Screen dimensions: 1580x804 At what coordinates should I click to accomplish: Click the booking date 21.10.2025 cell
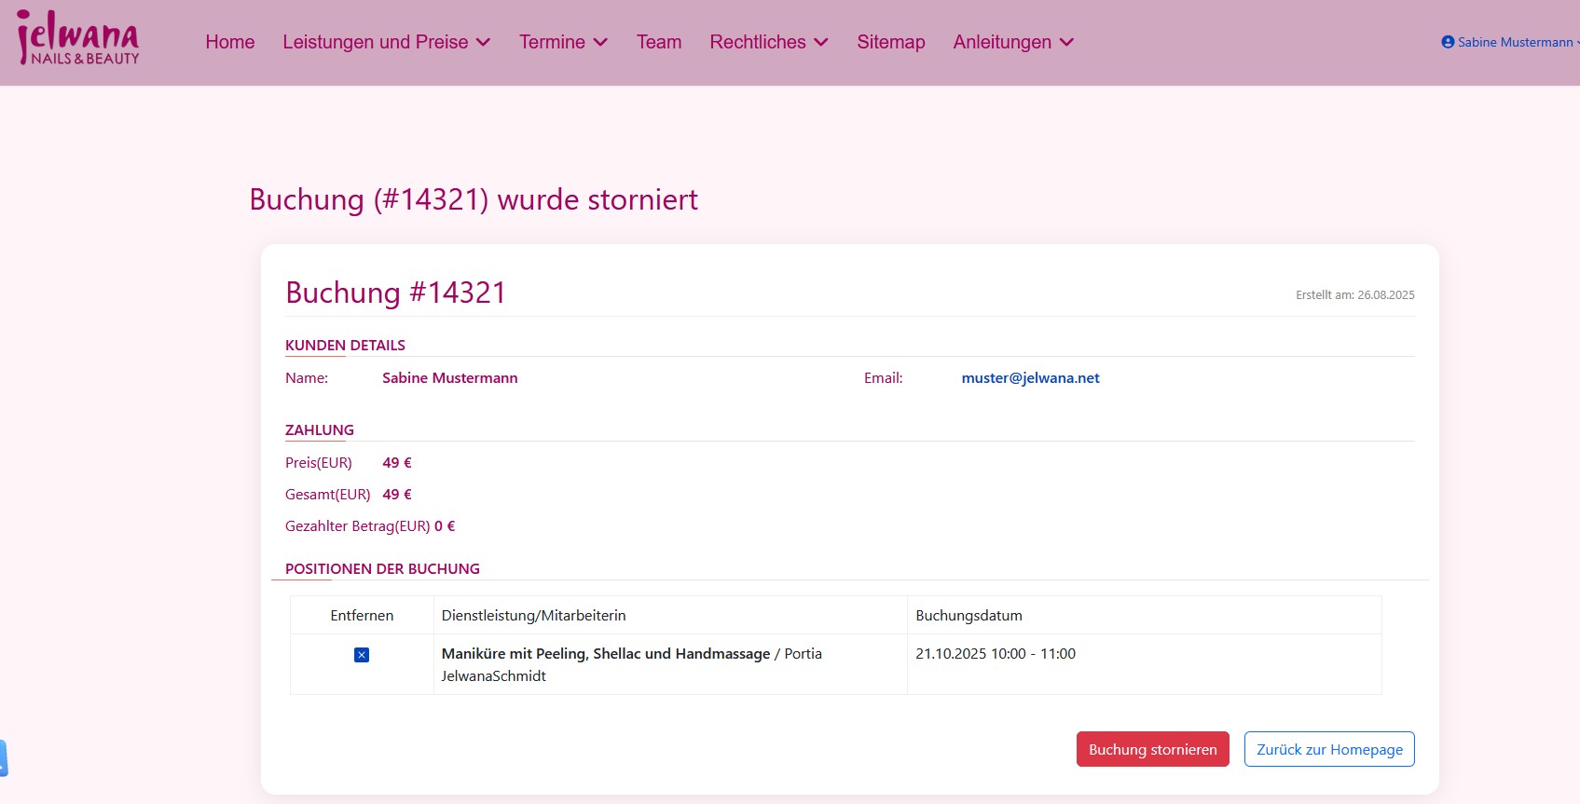[995, 654]
